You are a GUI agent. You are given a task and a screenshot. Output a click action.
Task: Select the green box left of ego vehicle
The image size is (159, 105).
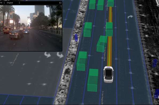93,80
